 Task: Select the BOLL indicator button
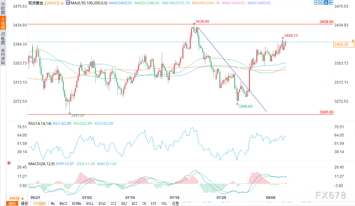90,204
